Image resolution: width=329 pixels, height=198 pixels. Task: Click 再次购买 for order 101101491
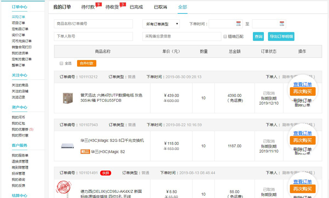[302, 189]
